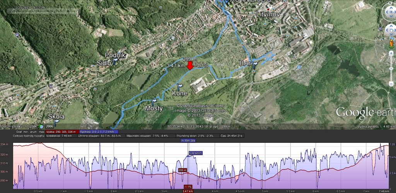Zoom in with the plus button
This screenshot has height=193, width=396.
coord(391,53)
